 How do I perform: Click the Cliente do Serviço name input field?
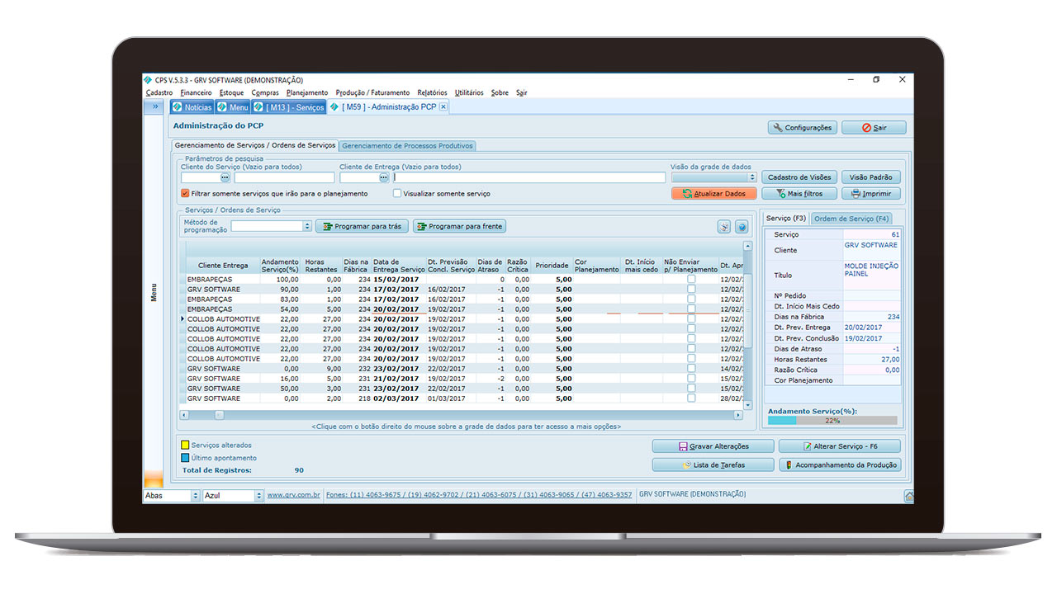click(x=284, y=177)
